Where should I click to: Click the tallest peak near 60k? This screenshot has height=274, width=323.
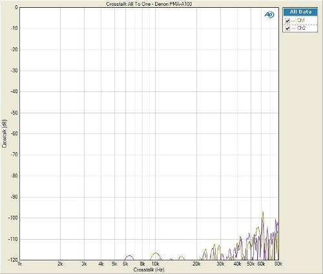pos(263,212)
